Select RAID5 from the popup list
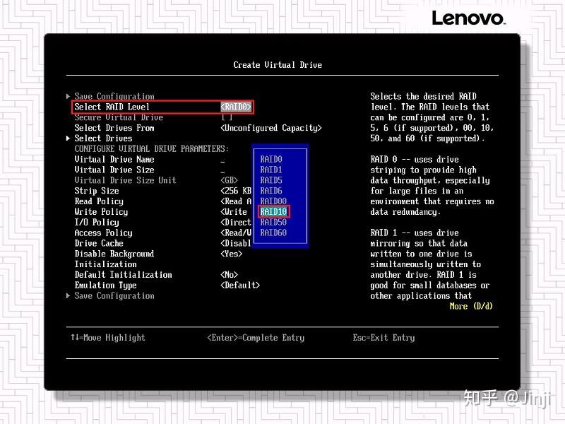This screenshot has height=424, width=565. 271,180
